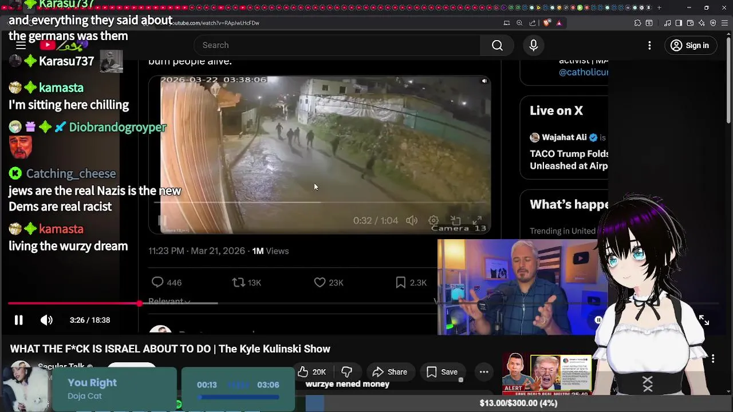Screen dimensions: 733x412
Task: Click the Catching_cheese chat username
Action: click(71, 173)
